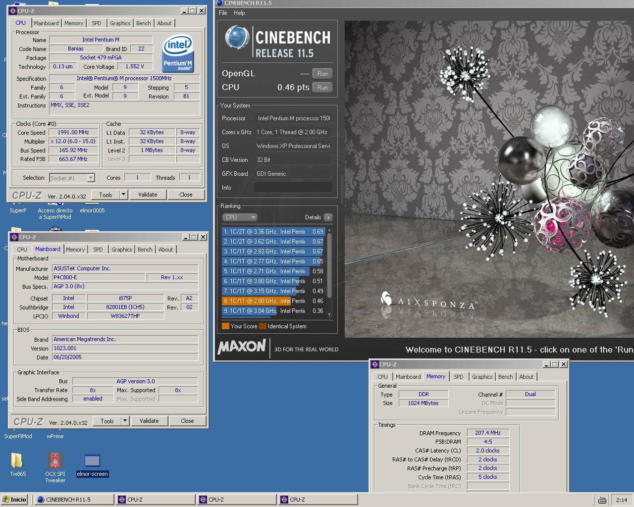Click Validate in the top CPU-Z window

[x=148, y=195]
